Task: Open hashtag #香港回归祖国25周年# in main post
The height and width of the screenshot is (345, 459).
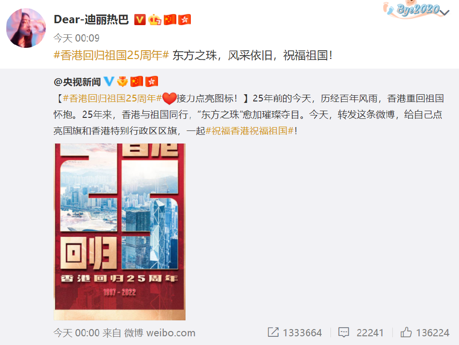Action: (x=111, y=55)
